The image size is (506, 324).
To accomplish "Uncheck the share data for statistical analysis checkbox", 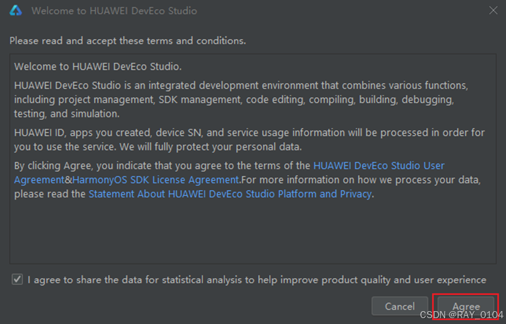I will [x=17, y=279].
